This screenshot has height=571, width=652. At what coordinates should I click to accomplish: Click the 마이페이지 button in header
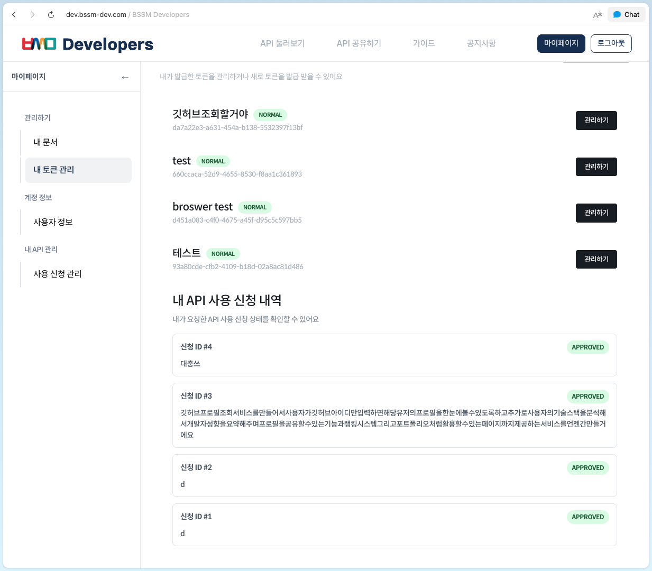tap(561, 43)
